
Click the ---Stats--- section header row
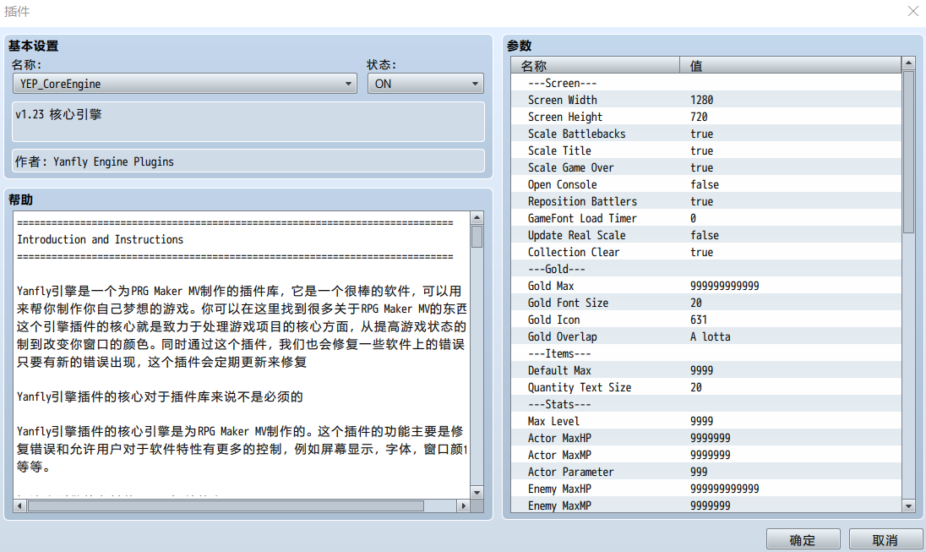point(706,404)
